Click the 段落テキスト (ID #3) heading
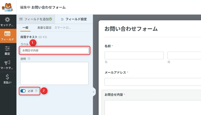 (x=34, y=37)
